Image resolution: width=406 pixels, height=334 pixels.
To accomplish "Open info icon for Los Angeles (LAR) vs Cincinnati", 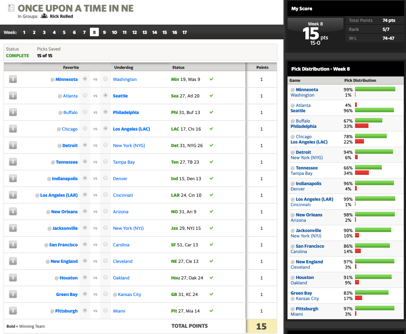I will tap(13, 195).
